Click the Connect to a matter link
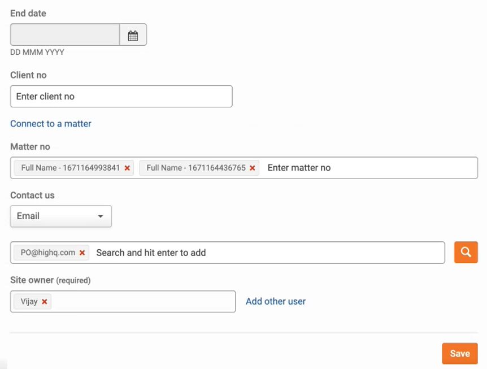The height and width of the screenshot is (369, 487). [x=51, y=124]
